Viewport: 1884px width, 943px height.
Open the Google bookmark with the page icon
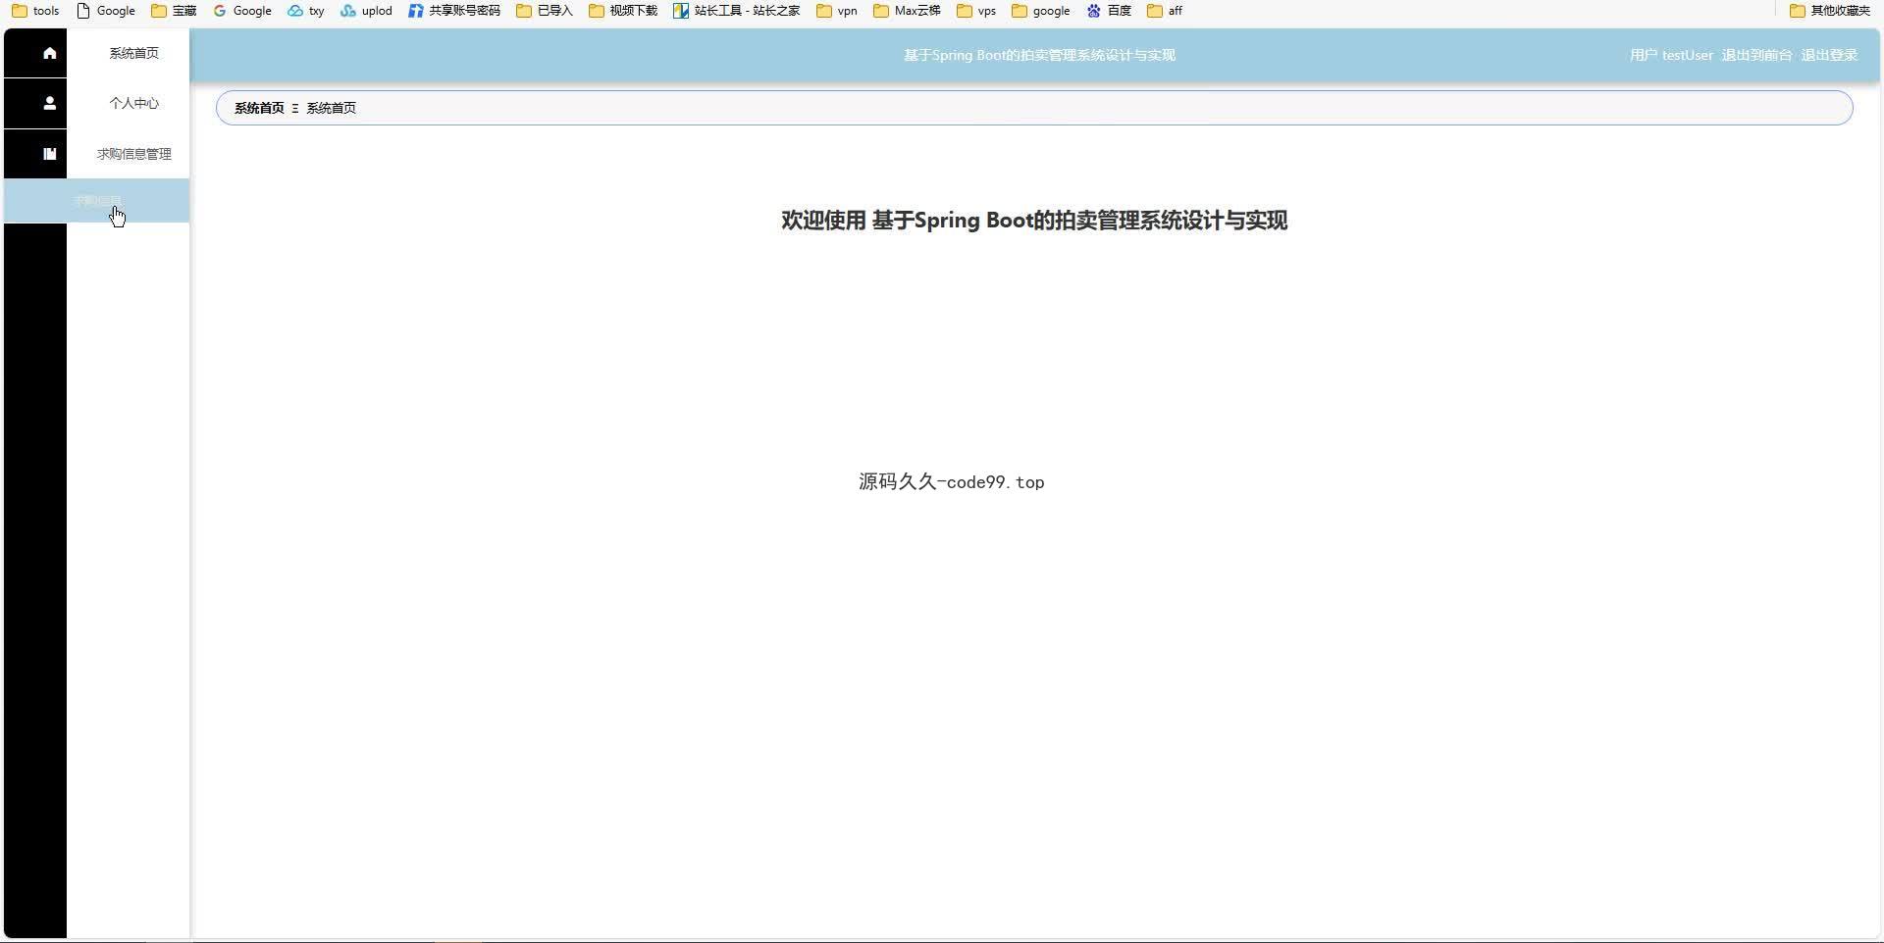pos(106,11)
